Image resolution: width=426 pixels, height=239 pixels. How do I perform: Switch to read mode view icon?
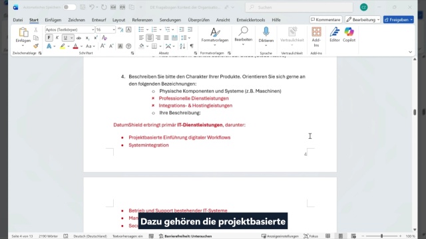point(328,236)
